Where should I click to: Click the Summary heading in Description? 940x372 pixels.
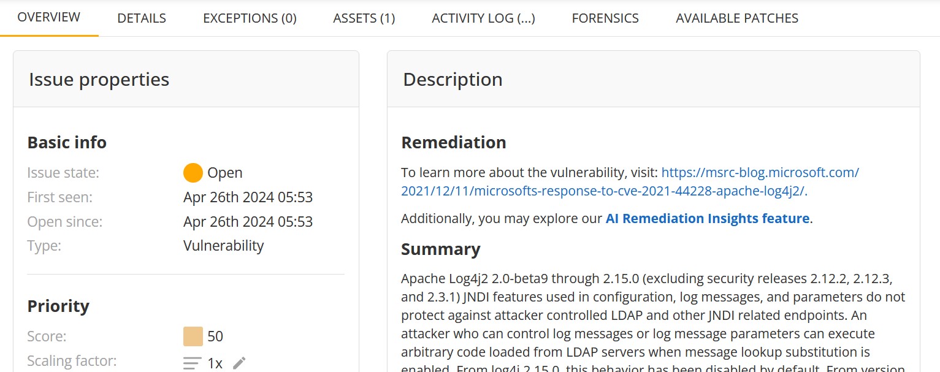(x=440, y=249)
